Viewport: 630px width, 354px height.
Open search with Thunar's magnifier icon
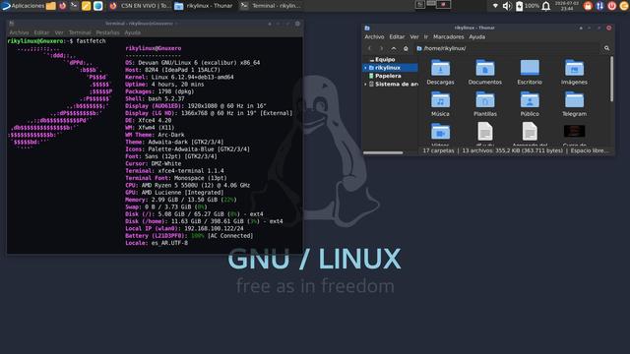(606, 48)
